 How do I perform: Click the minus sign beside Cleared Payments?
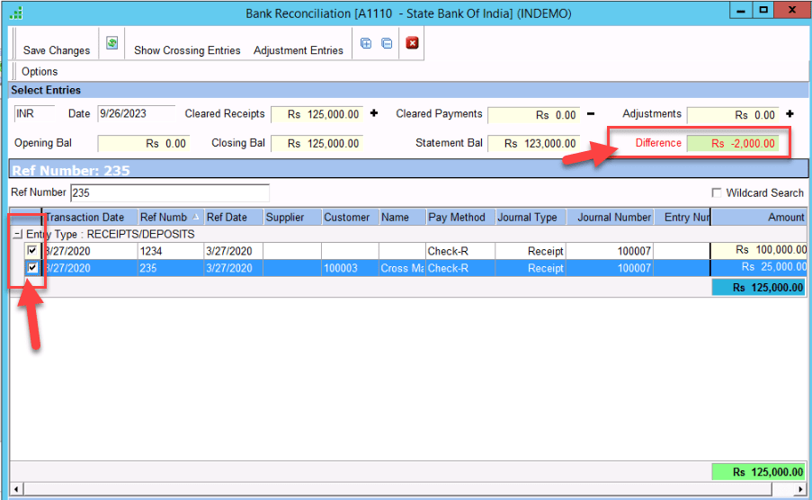tap(591, 114)
